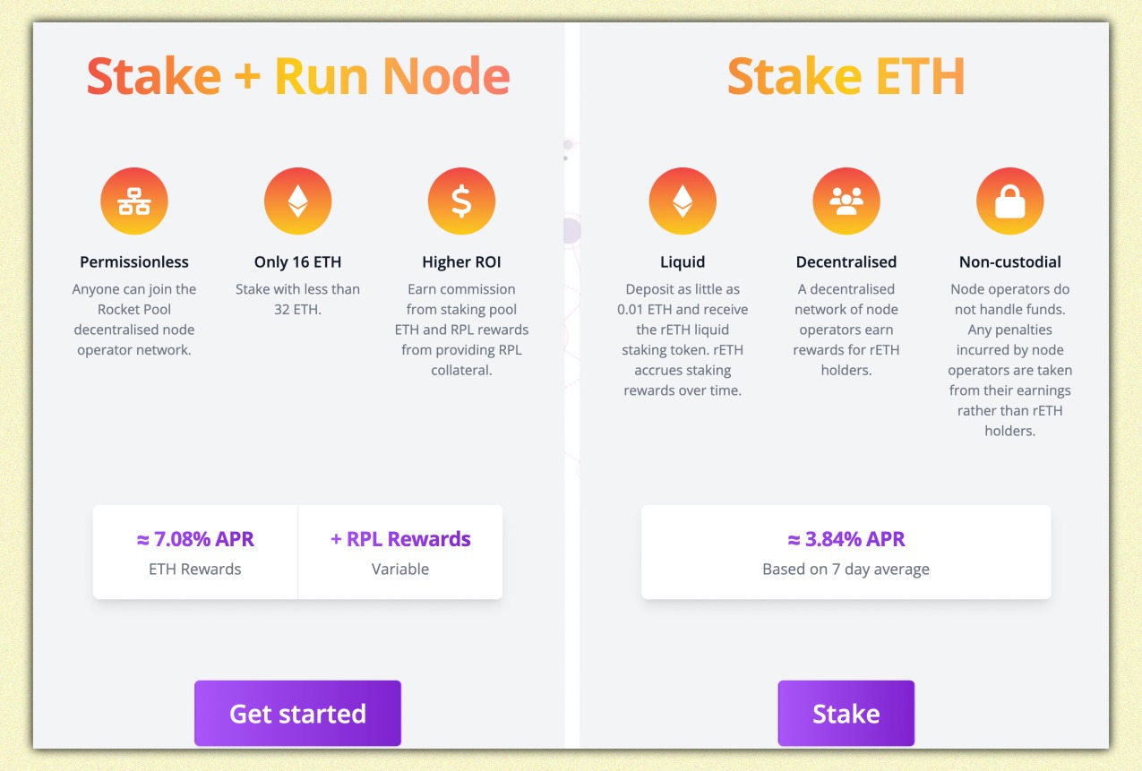Click the rETH liquid staking token description

(x=683, y=339)
